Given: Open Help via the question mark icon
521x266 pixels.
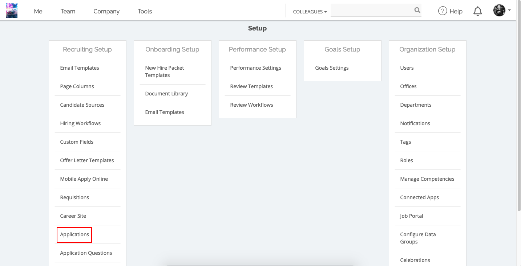Looking at the screenshot, I should click(x=442, y=11).
